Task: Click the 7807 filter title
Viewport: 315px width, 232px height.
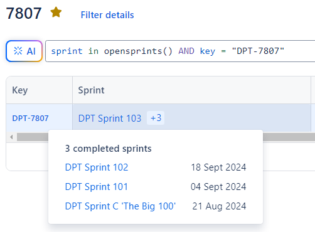Action: click(24, 13)
